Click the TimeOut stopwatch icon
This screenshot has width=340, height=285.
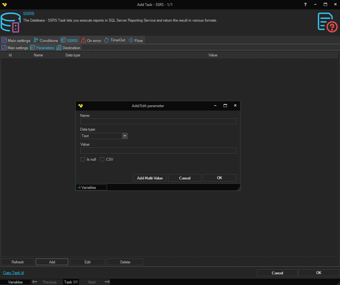pyautogui.click(x=106, y=40)
